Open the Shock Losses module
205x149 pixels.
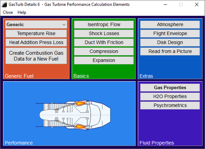104,34
